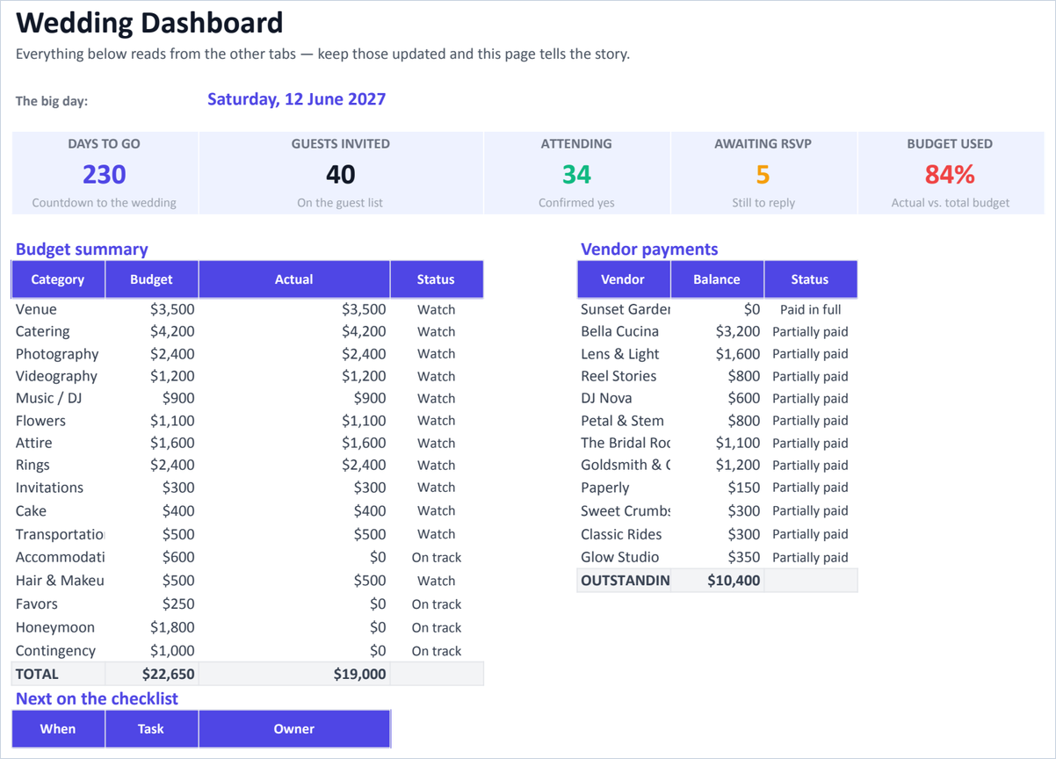Click the Goldsmith balance $1,200 cell
The width and height of the screenshot is (1056, 759).
tap(717, 465)
